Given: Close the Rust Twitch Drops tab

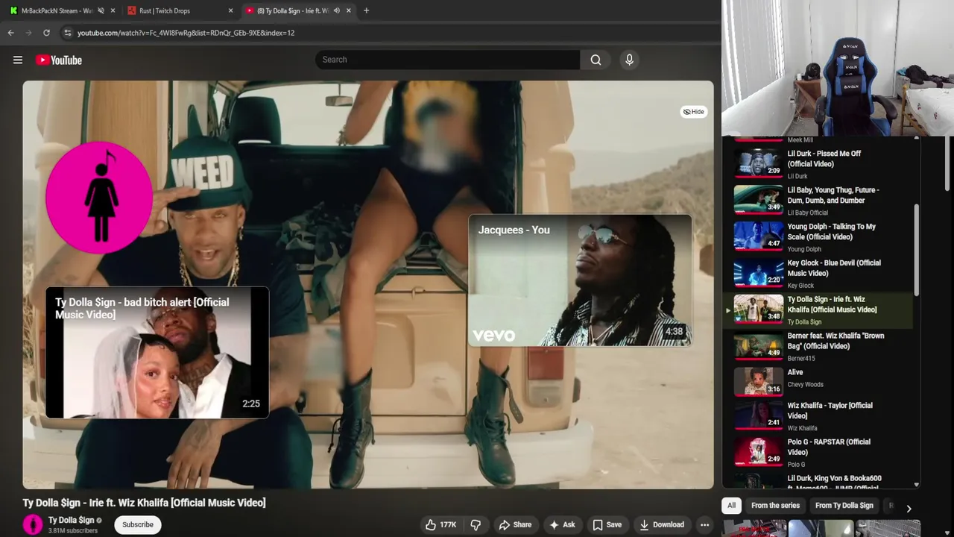Looking at the screenshot, I should [230, 10].
